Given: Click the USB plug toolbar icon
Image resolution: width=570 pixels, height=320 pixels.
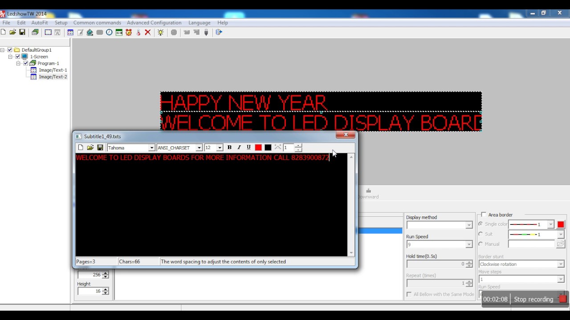Looking at the screenshot, I should pyautogui.click(x=206, y=32).
